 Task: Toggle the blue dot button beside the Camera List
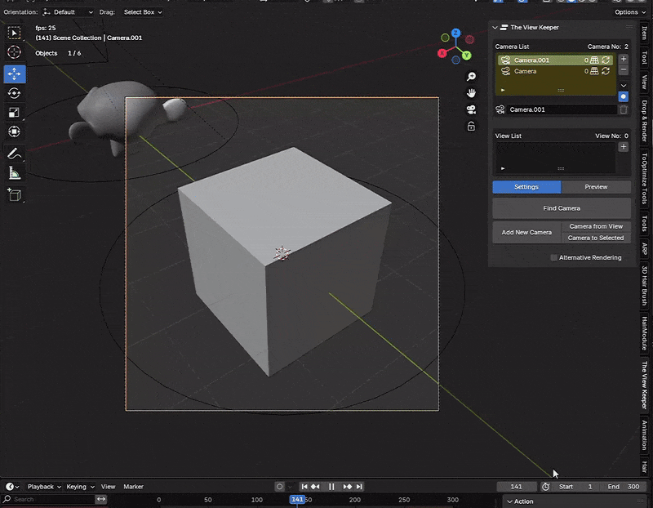pyautogui.click(x=624, y=96)
